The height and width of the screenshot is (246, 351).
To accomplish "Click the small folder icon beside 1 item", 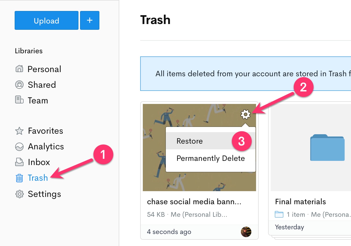I will (279, 214).
